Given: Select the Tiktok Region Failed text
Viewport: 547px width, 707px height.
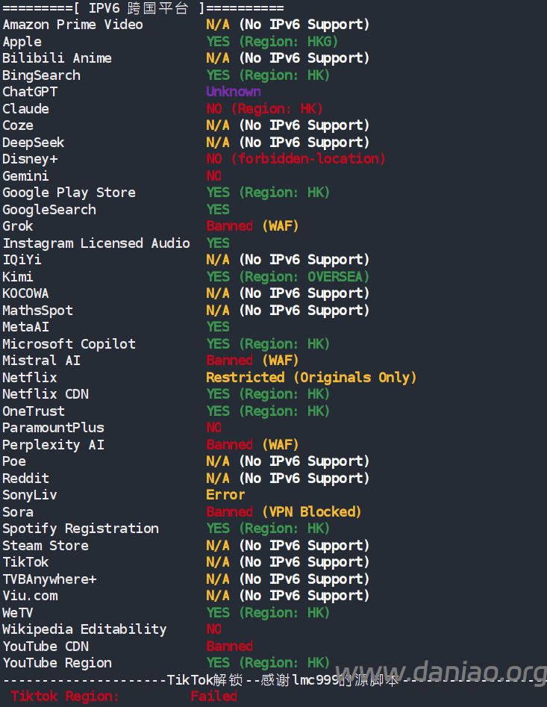Looking at the screenshot, I should click(x=214, y=697).
